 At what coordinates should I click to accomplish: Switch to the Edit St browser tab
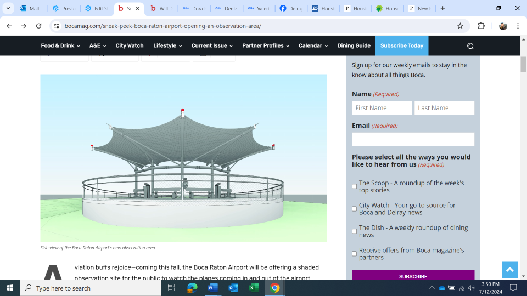(x=97, y=8)
